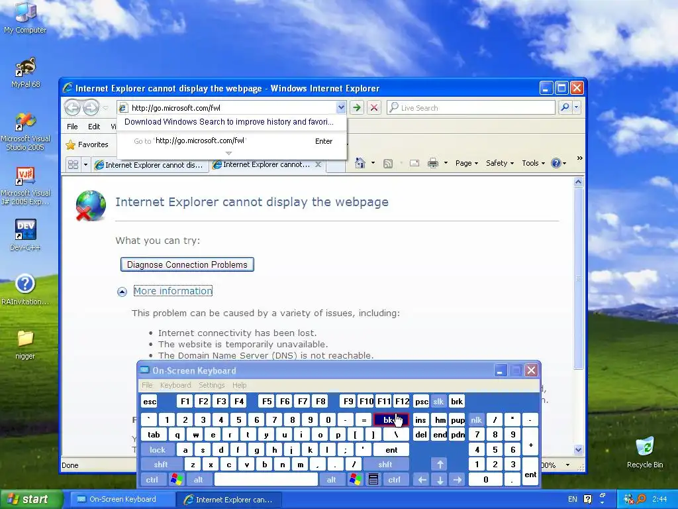Image resolution: width=678 pixels, height=509 pixels.
Task: Select Go to http://go.microsoft.com/fwl suggestion
Action: coord(232,141)
